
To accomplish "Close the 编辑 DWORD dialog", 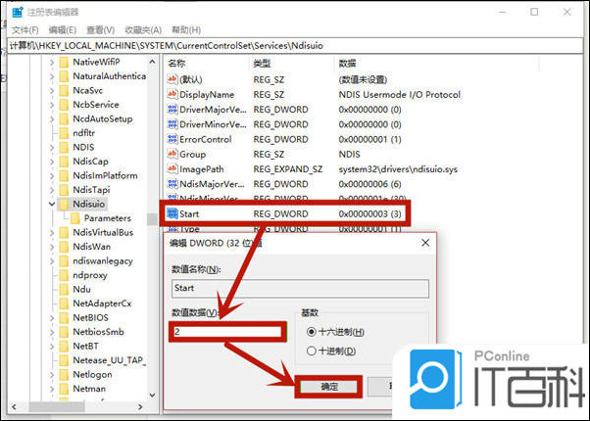I will (425, 243).
